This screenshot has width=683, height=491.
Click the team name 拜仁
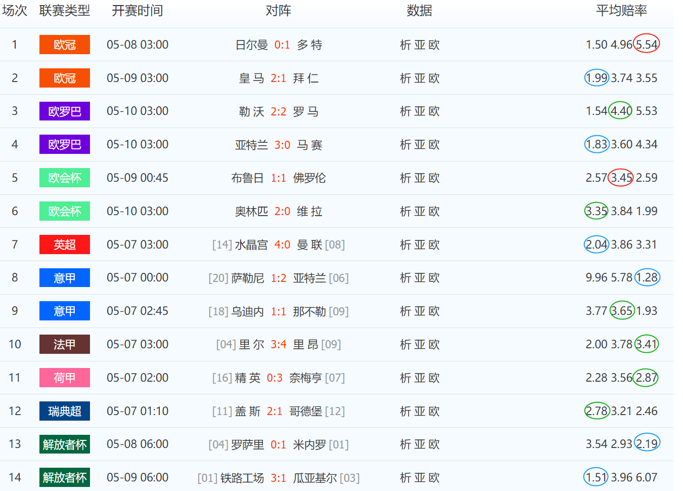(x=306, y=78)
